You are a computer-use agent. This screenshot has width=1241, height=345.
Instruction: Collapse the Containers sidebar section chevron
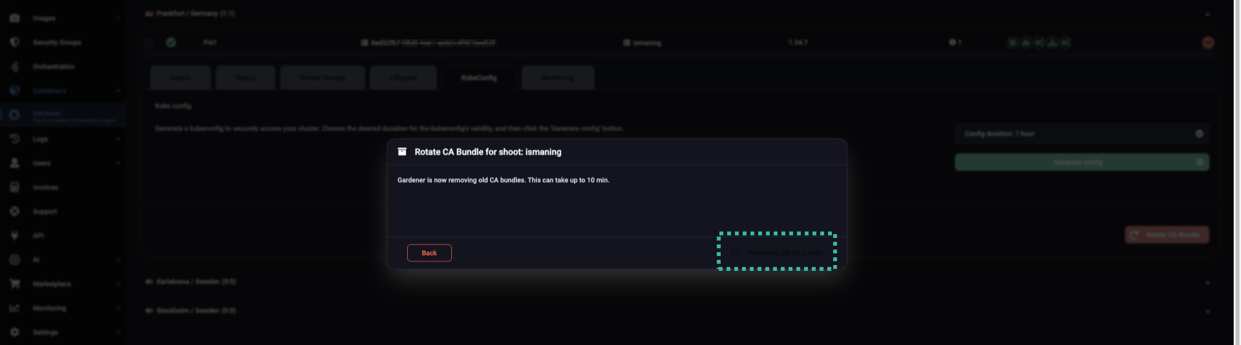click(x=118, y=91)
